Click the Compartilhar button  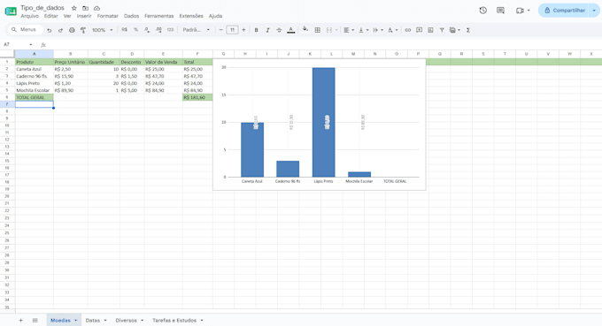pos(564,11)
